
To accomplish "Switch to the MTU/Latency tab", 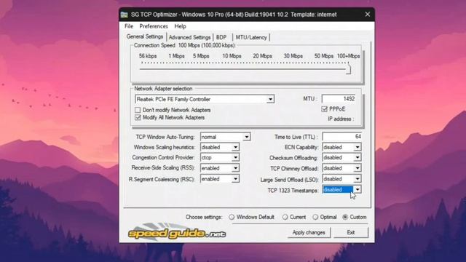I will pos(251,37).
